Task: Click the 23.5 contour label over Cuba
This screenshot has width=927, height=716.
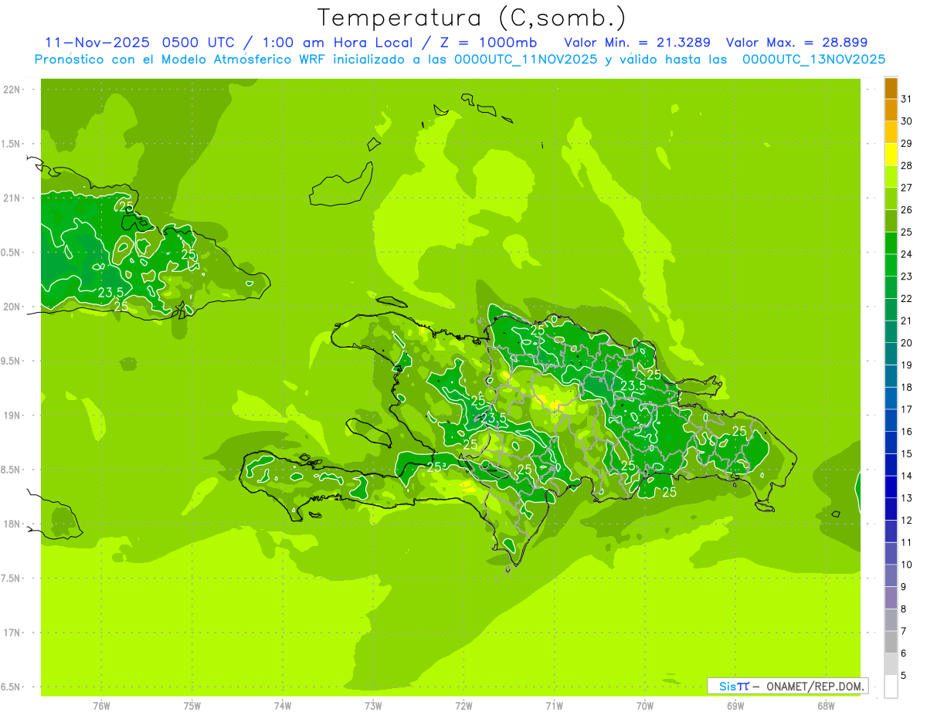Action: 111,292
